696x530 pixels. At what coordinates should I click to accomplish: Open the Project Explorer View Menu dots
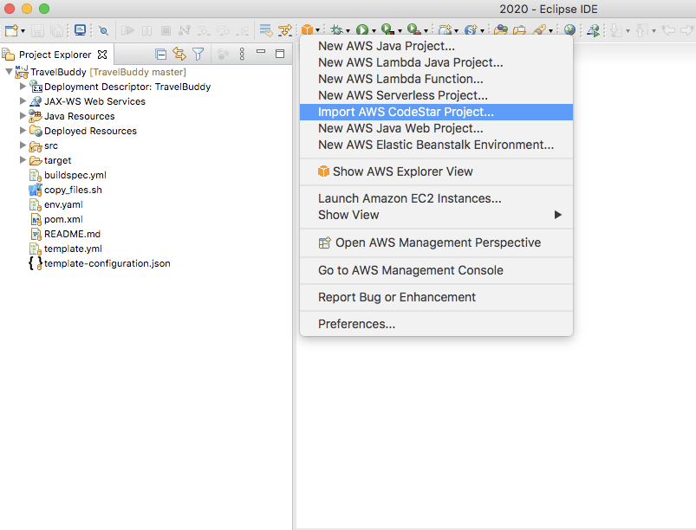pyautogui.click(x=242, y=54)
